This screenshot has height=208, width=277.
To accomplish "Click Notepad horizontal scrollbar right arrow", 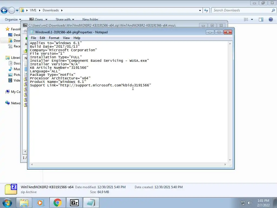I will click(x=225, y=164).
